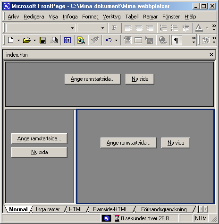
Task: Click the tab scroll left arrow
Action: pos(201,209)
